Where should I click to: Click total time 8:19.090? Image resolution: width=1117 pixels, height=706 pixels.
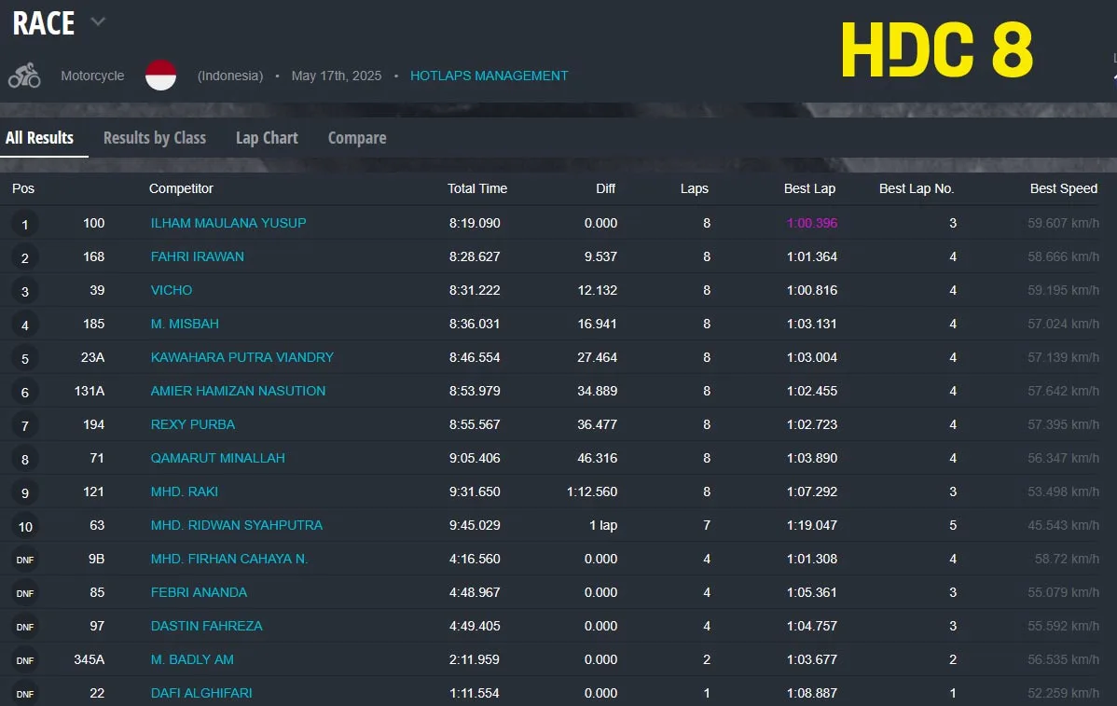[x=475, y=223]
